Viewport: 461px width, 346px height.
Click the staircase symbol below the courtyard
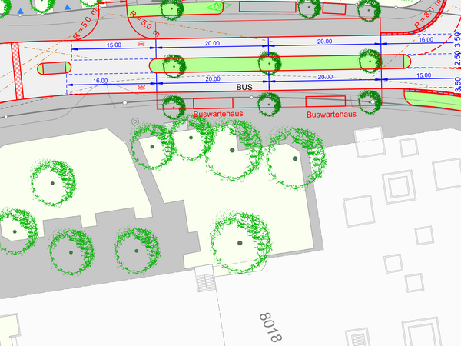click(206, 281)
